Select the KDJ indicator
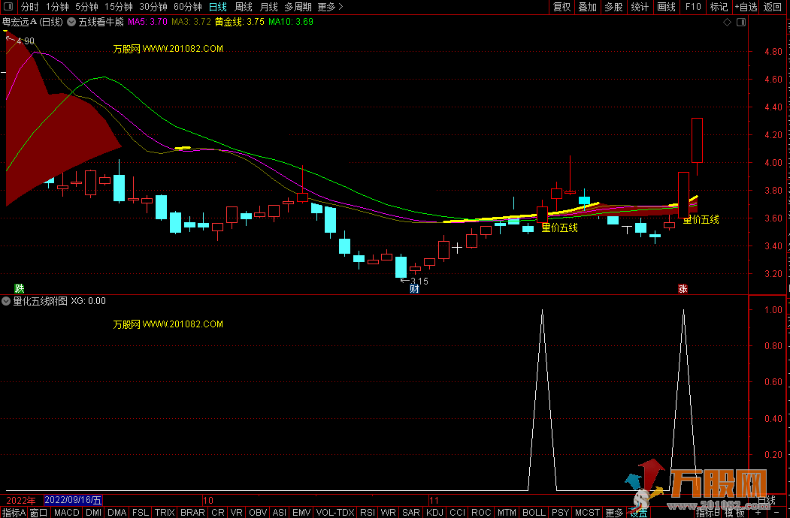 click(434, 513)
